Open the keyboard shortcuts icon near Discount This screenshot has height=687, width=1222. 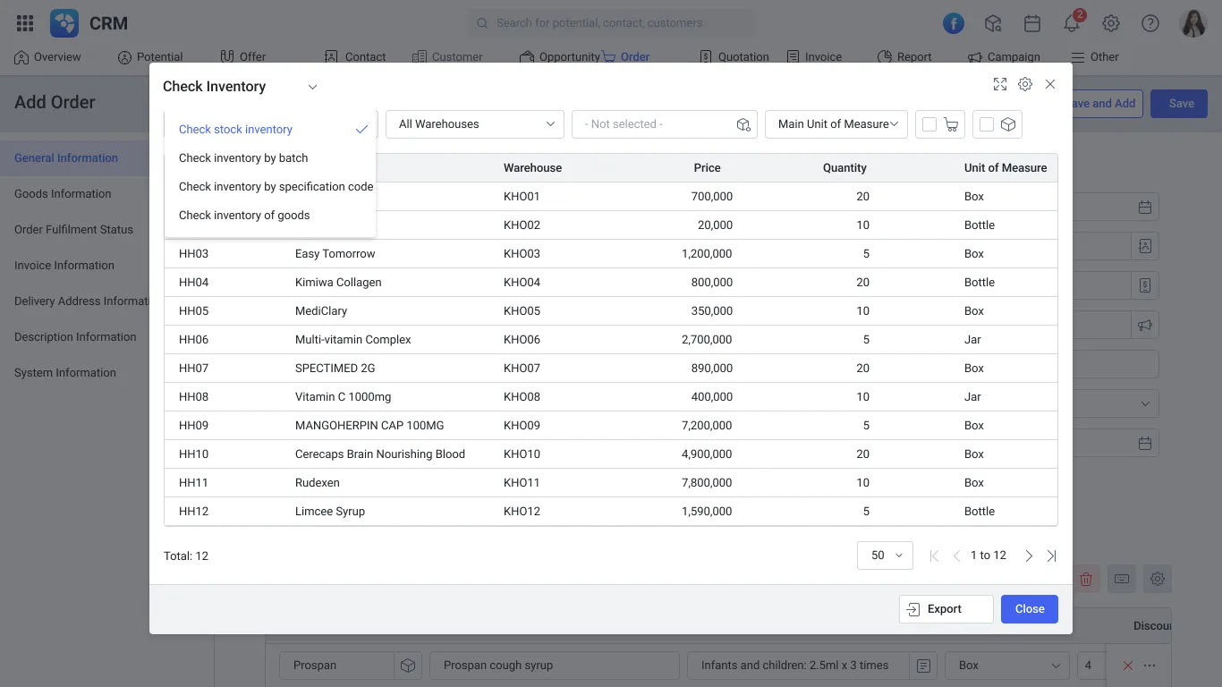pyautogui.click(x=1121, y=579)
